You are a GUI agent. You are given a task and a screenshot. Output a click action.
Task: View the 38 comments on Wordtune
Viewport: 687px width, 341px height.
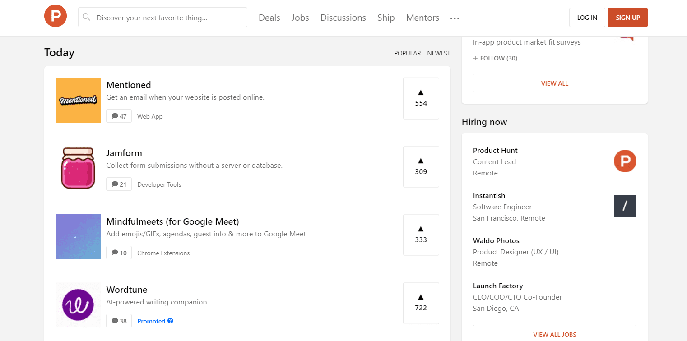(x=119, y=321)
